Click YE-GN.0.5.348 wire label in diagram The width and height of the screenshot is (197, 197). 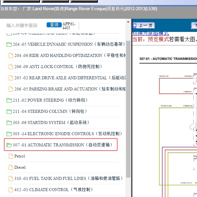click(x=166, y=106)
